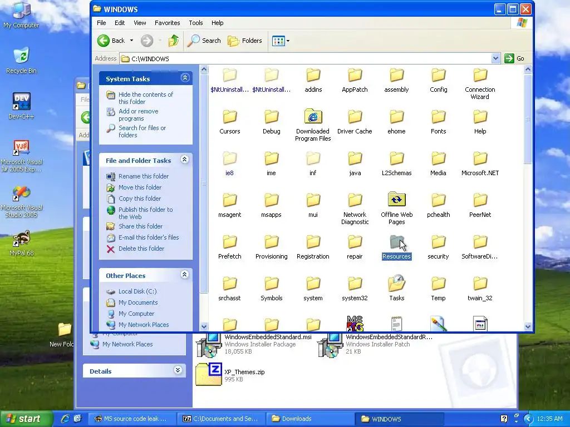The height and width of the screenshot is (427, 570).
Task: Click My Documents under Other Places
Action: [x=138, y=302]
